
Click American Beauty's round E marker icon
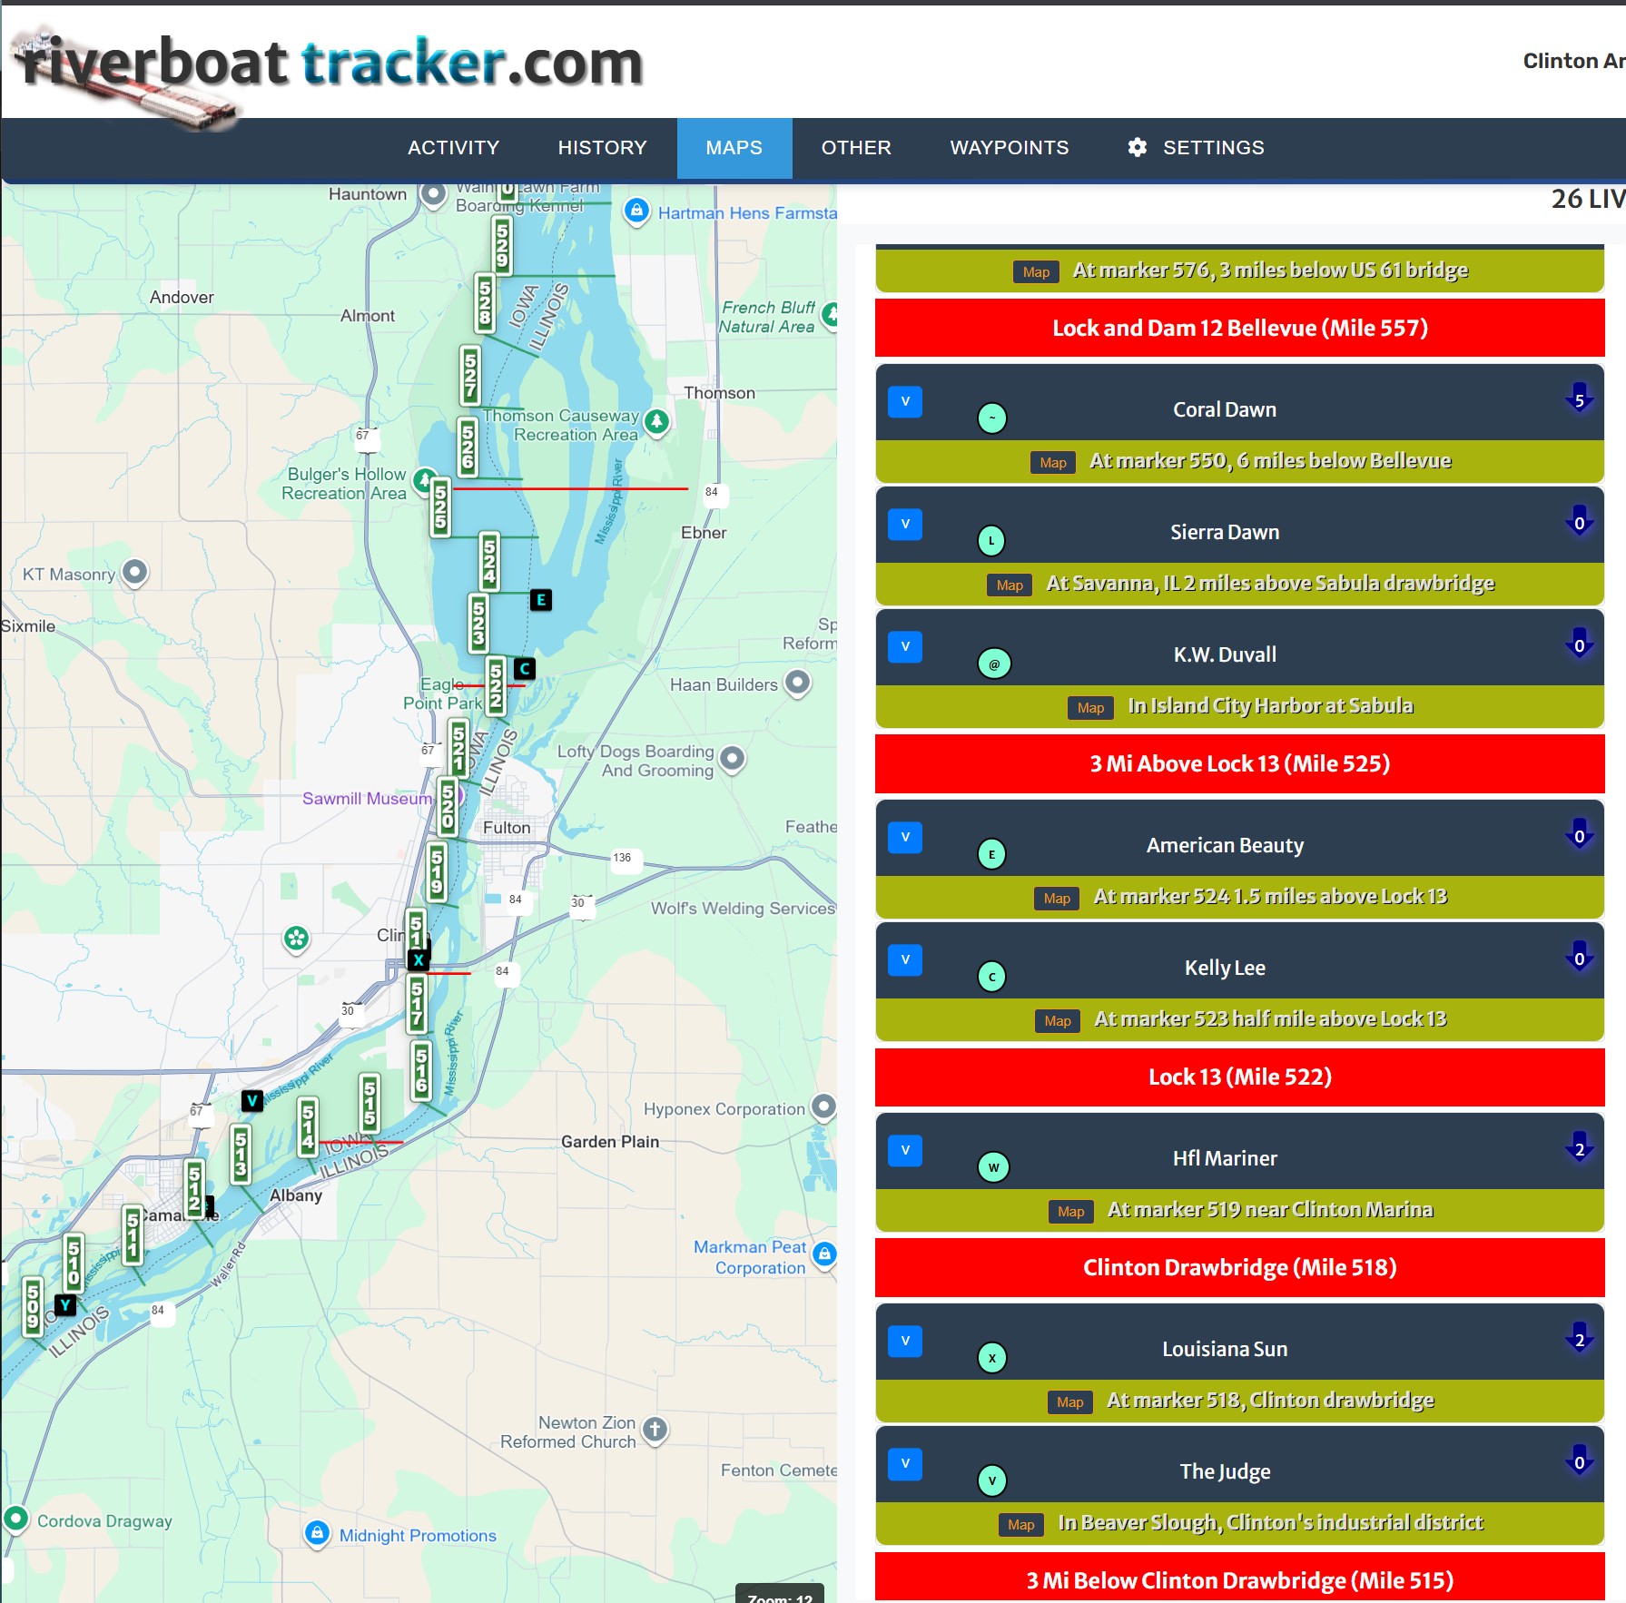click(x=991, y=854)
